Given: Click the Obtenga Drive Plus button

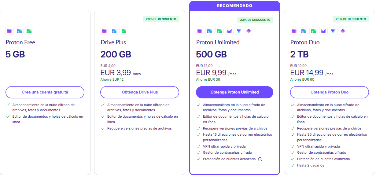Looking at the screenshot, I should (139, 92).
